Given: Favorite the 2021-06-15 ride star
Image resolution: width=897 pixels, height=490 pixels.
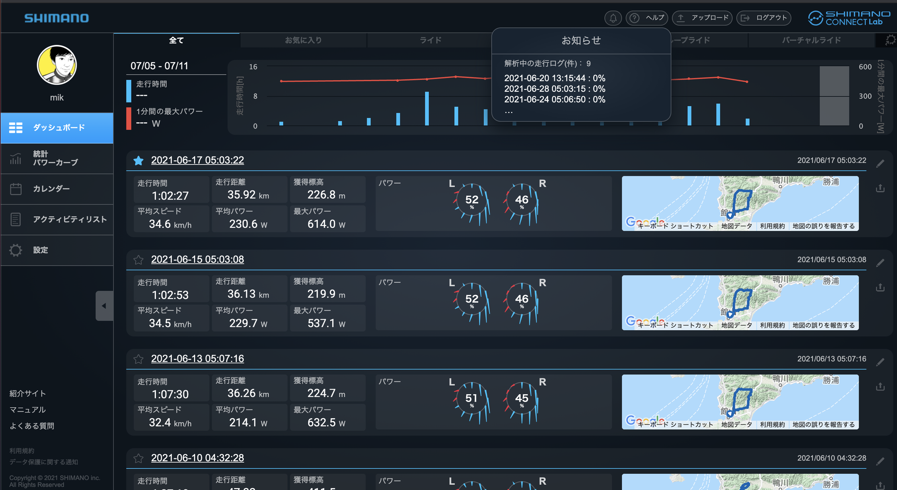Looking at the screenshot, I should click(x=138, y=260).
